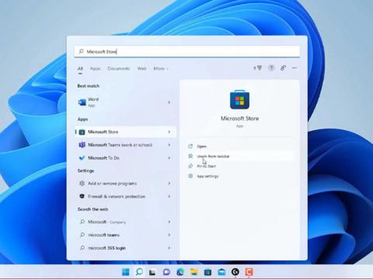Expand the microsoft 365 login result chevron
Image resolution: width=373 pixels, height=279 pixels.
pos(169,248)
